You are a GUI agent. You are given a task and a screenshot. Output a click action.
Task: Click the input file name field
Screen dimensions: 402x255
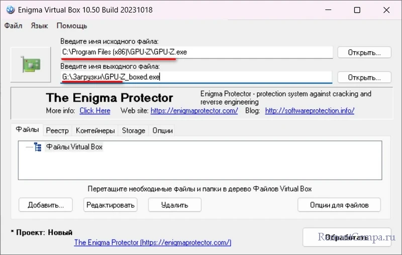coord(196,52)
